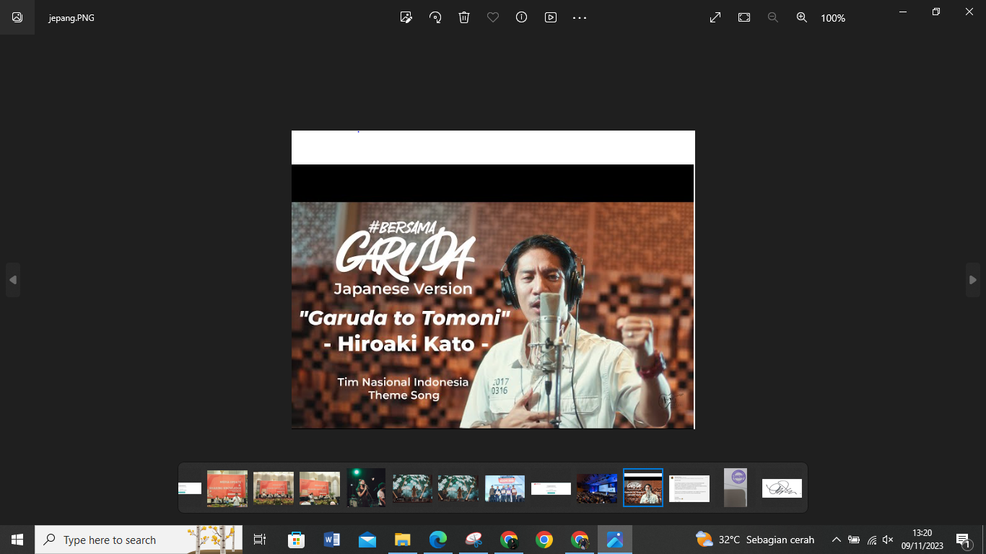This screenshot has height=554, width=986.
Task: Delete the photo using the trash icon
Action: tap(464, 17)
